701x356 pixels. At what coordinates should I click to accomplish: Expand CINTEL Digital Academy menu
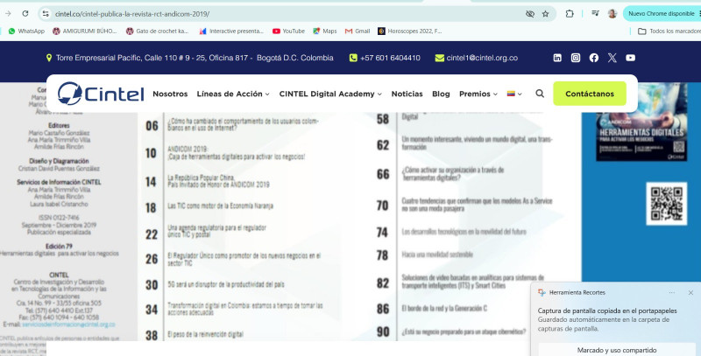click(330, 94)
